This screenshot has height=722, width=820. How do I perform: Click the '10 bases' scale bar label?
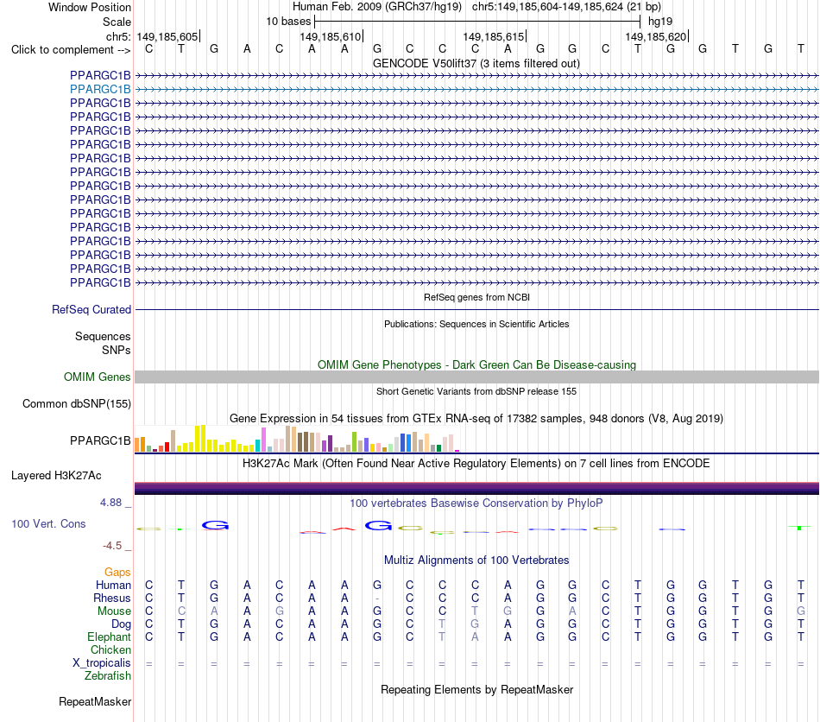point(288,22)
